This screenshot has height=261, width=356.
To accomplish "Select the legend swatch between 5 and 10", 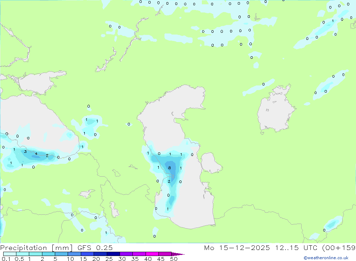I will 61,254.
